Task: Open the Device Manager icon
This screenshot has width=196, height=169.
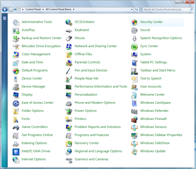Action: [16, 87]
